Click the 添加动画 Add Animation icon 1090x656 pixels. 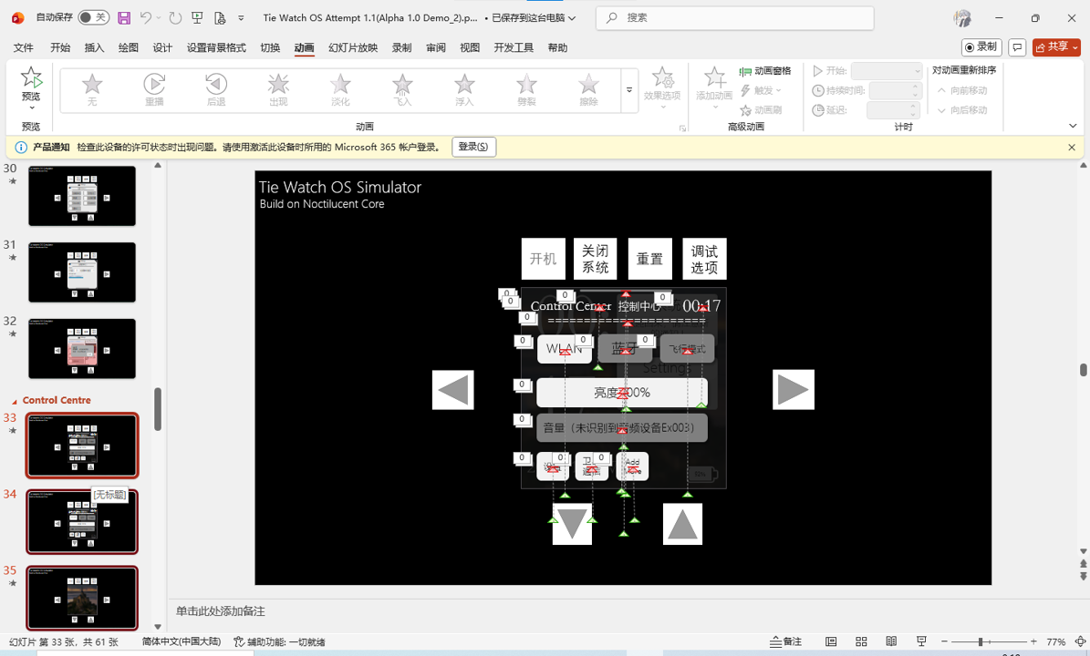714,88
